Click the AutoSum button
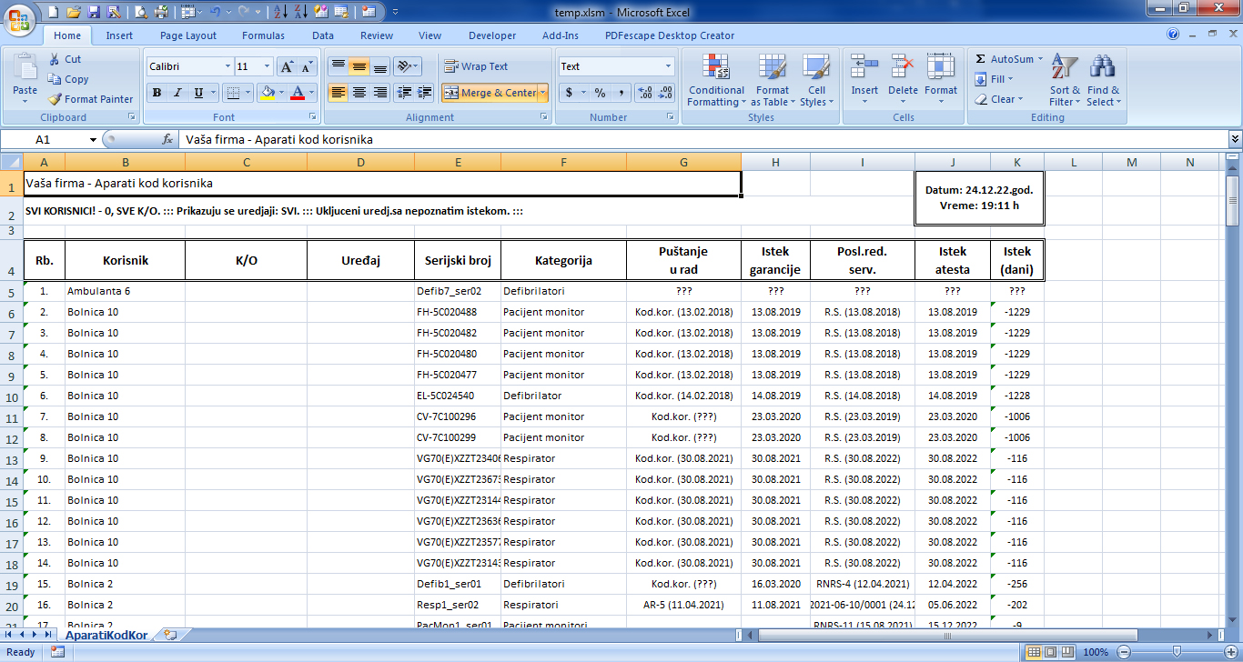The height and width of the screenshot is (662, 1243). (1007, 59)
